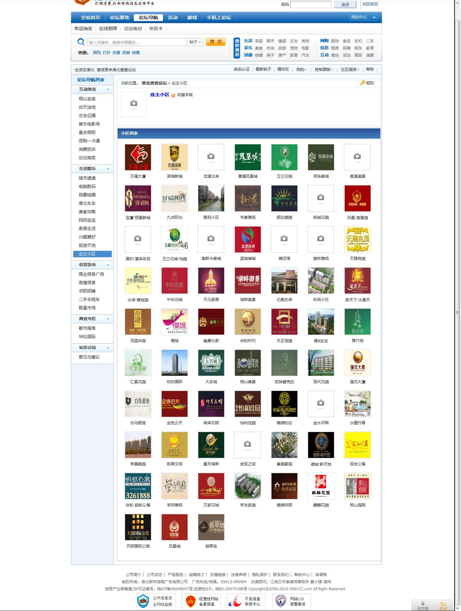Click the magnifier search icon
Screen dimensions: 461x611
[81, 42]
